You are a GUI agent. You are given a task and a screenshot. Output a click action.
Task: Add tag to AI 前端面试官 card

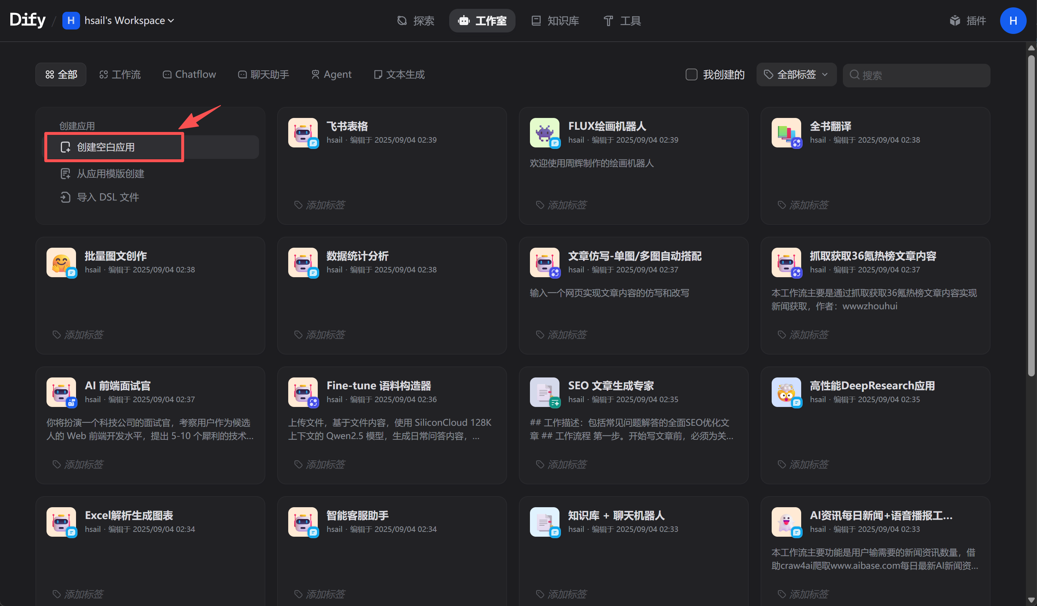(x=78, y=464)
